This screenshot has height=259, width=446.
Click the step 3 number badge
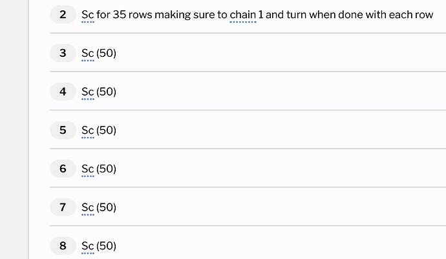[x=63, y=53]
